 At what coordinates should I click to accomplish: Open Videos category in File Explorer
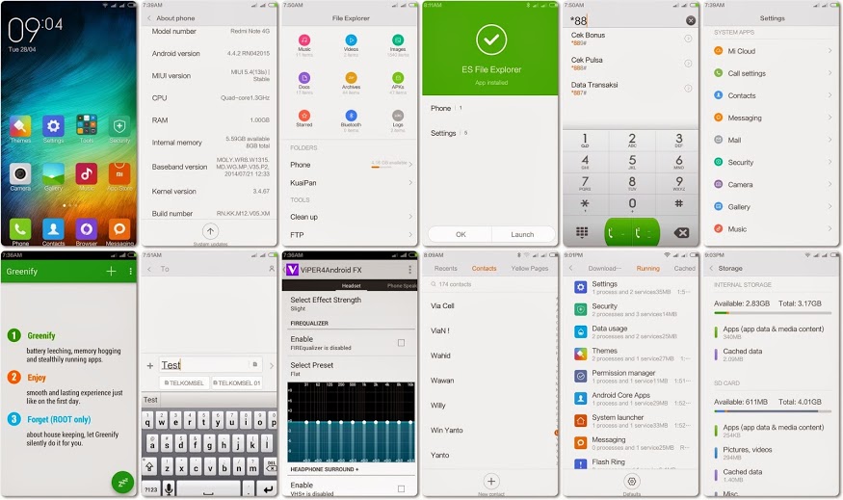pos(351,40)
